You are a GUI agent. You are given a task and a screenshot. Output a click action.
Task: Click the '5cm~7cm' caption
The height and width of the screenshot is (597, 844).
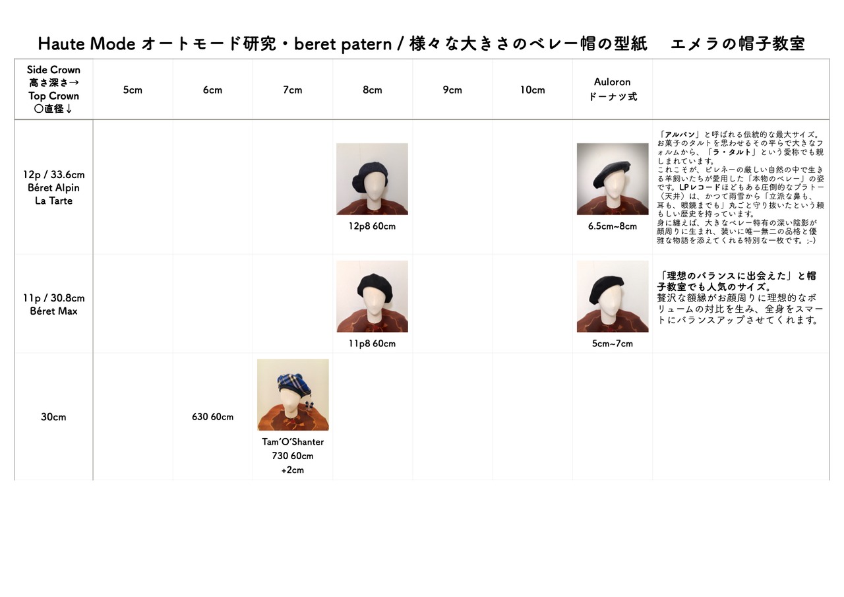[613, 344]
